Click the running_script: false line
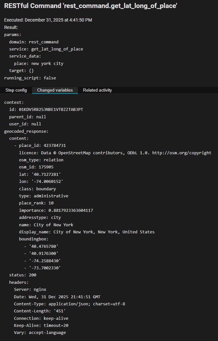 (x=30, y=78)
